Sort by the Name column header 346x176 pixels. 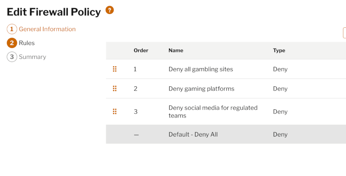[x=176, y=50]
